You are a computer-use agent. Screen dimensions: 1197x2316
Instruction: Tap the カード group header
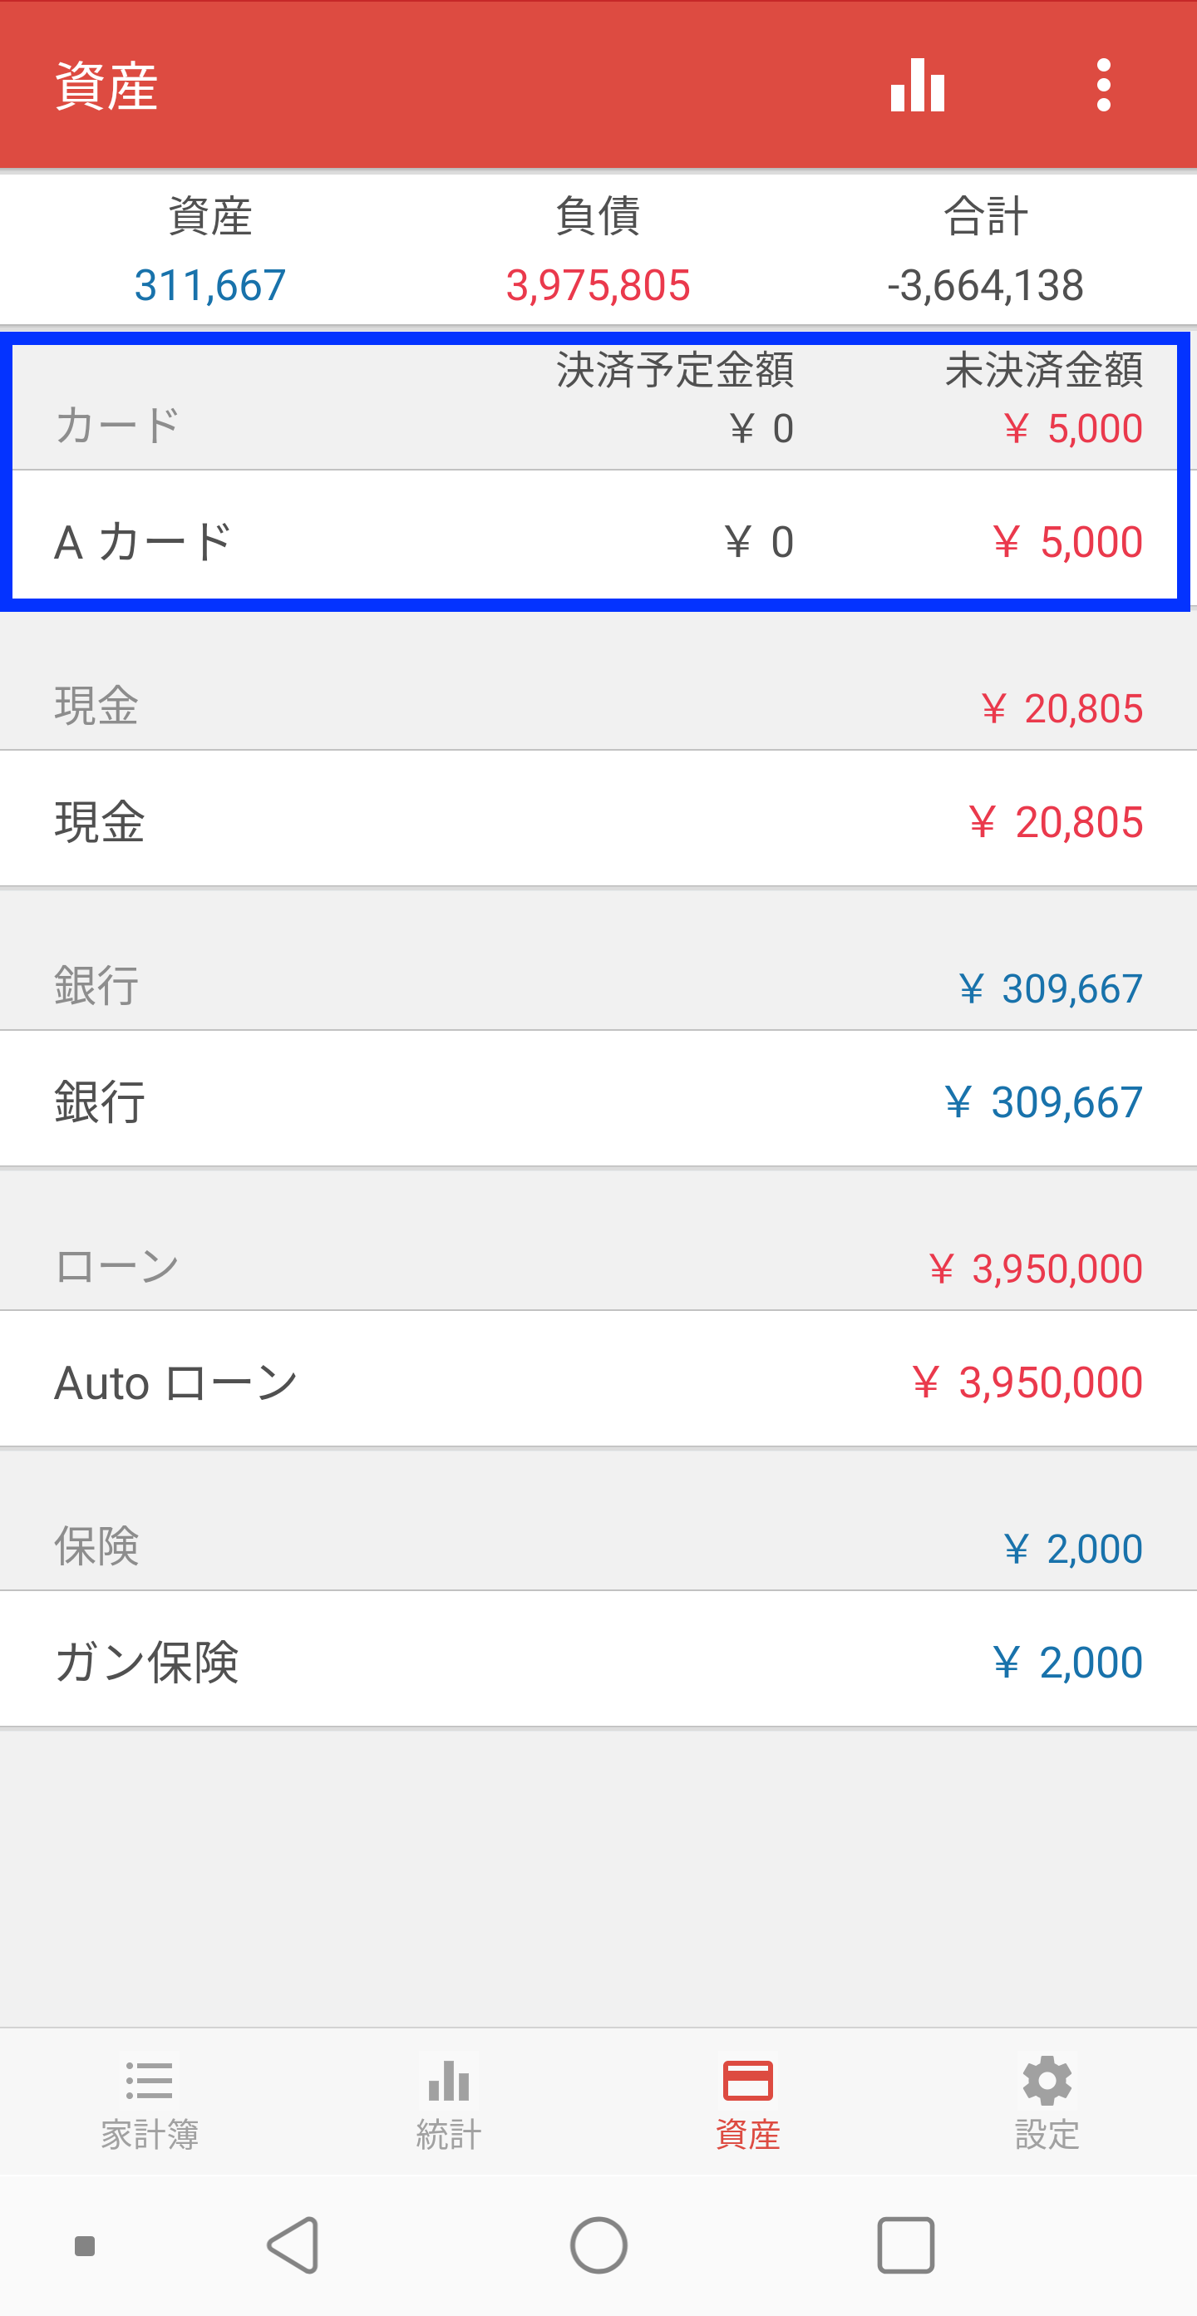598,405
